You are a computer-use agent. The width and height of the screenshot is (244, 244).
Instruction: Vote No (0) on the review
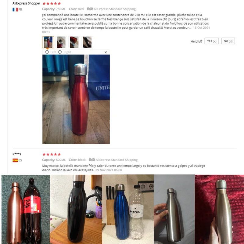click(228, 41)
